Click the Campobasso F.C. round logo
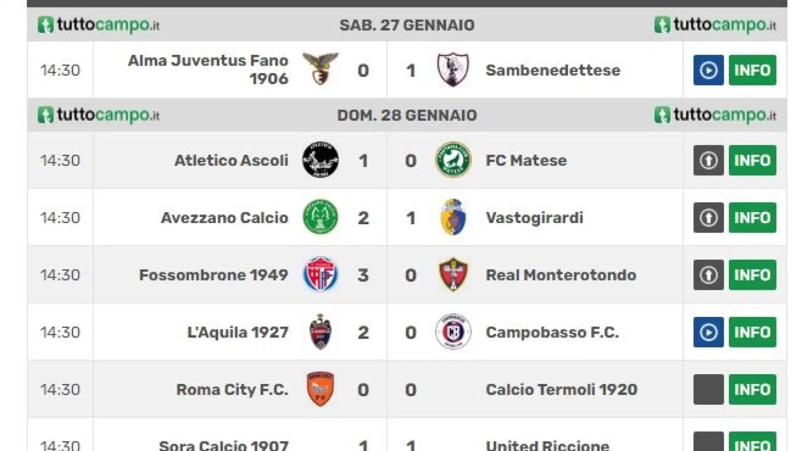The width and height of the screenshot is (802, 451). click(x=453, y=332)
